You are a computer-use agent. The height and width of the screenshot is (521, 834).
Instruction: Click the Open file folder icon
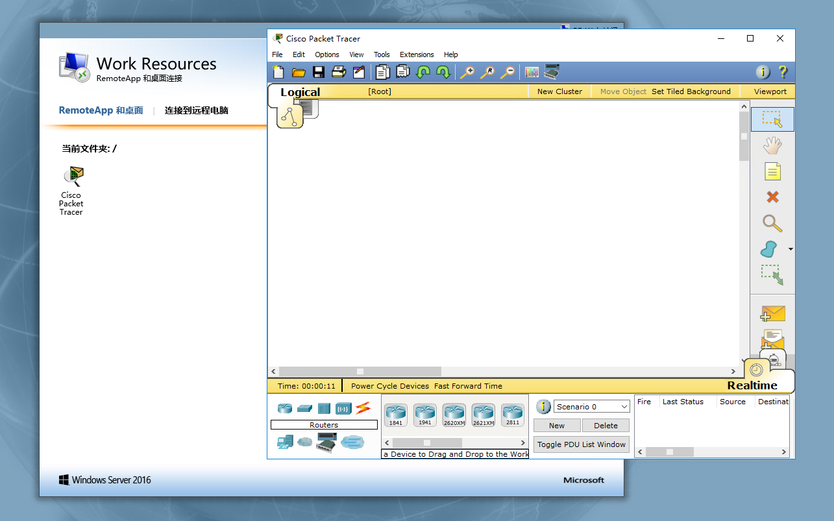pyautogui.click(x=299, y=72)
